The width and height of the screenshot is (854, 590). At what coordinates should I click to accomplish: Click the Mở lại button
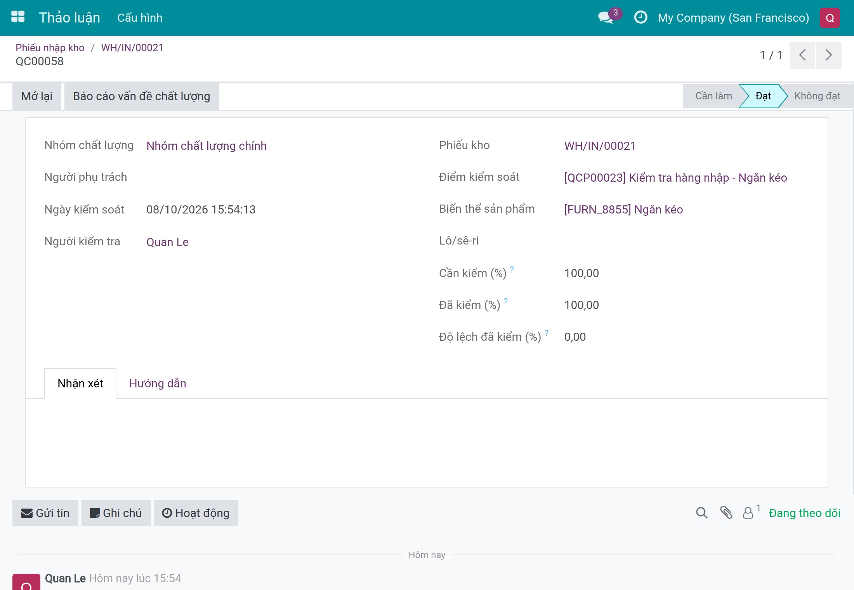click(x=37, y=96)
